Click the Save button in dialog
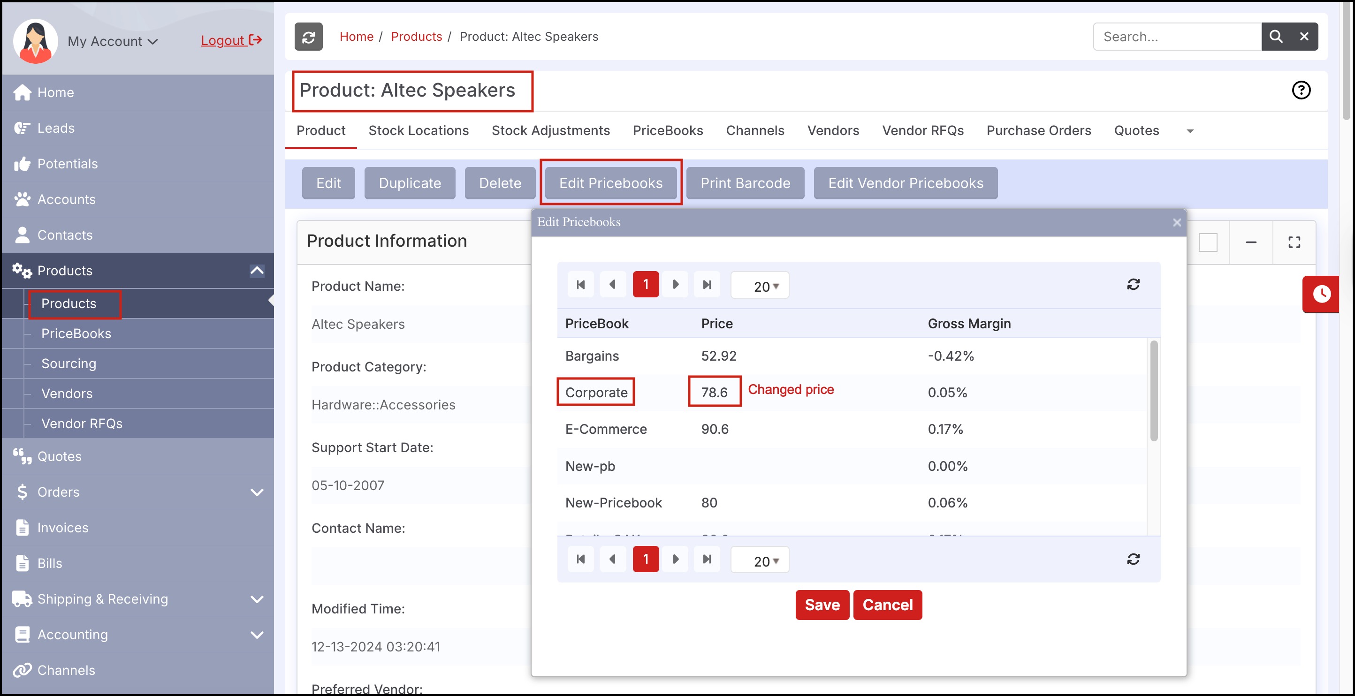 (x=822, y=605)
